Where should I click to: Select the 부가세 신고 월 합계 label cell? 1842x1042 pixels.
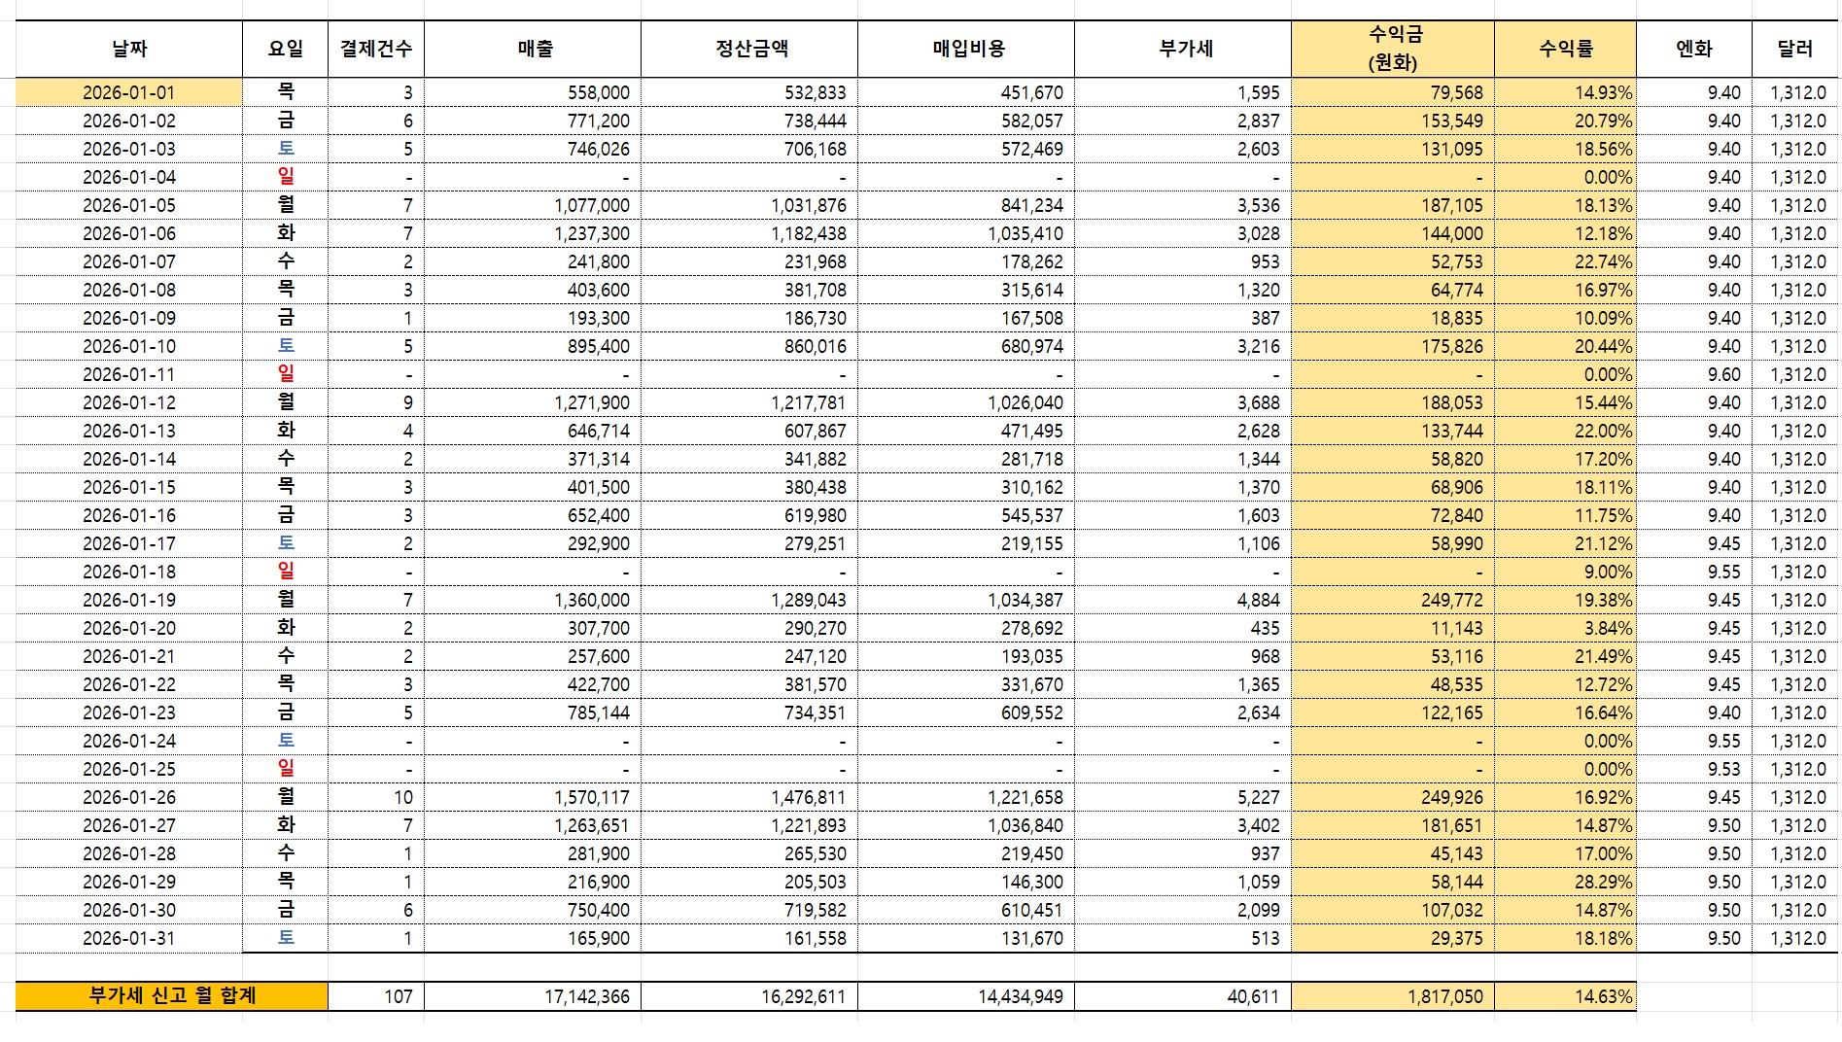coord(172,996)
